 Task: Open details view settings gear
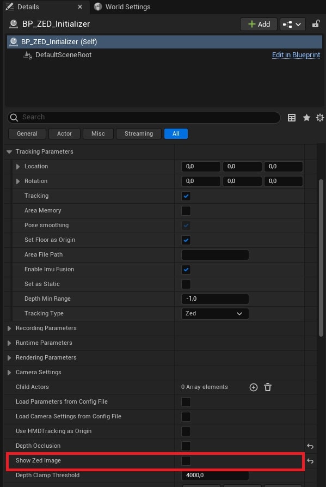click(x=320, y=118)
